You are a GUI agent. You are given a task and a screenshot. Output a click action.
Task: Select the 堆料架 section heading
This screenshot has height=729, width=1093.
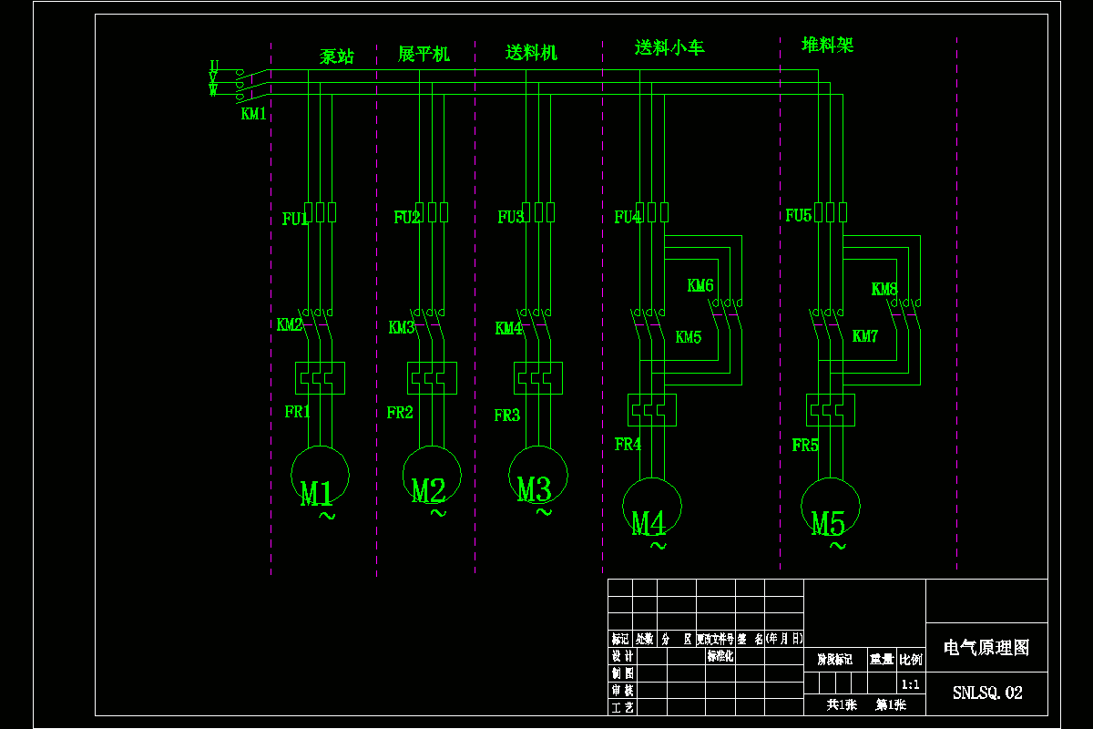click(x=827, y=45)
